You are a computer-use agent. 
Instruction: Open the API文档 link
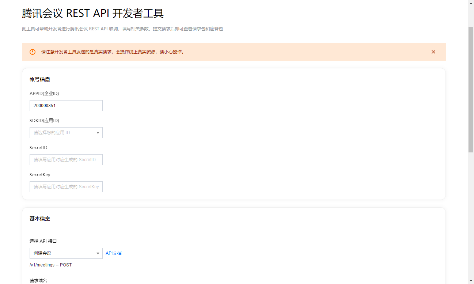[x=114, y=253]
